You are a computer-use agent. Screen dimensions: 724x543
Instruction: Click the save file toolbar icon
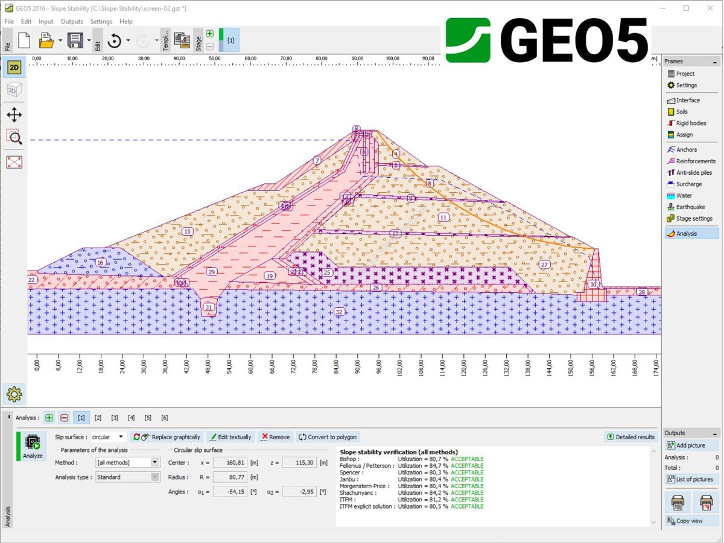tap(75, 41)
